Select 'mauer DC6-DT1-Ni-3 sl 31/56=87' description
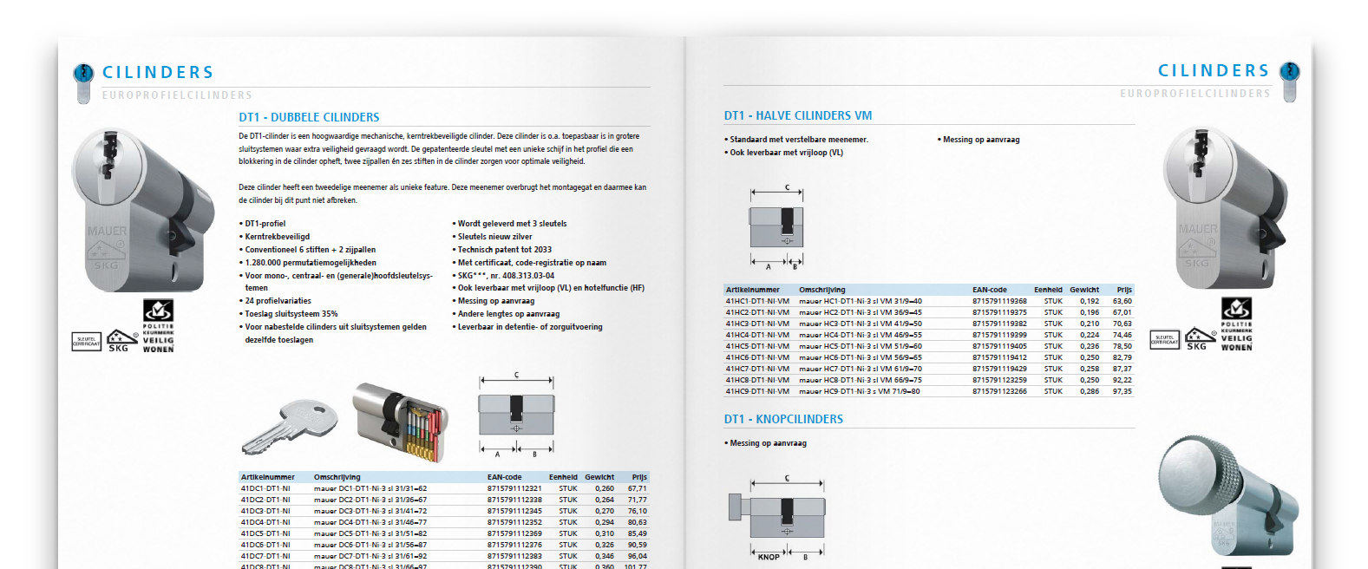Image resolution: width=1368 pixels, height=569 pixels. pyautogui.click(x=370, y=545)
